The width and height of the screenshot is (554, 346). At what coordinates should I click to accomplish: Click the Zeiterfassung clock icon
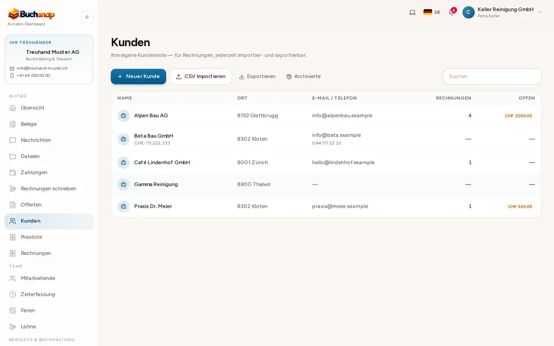tap(13, 294)
